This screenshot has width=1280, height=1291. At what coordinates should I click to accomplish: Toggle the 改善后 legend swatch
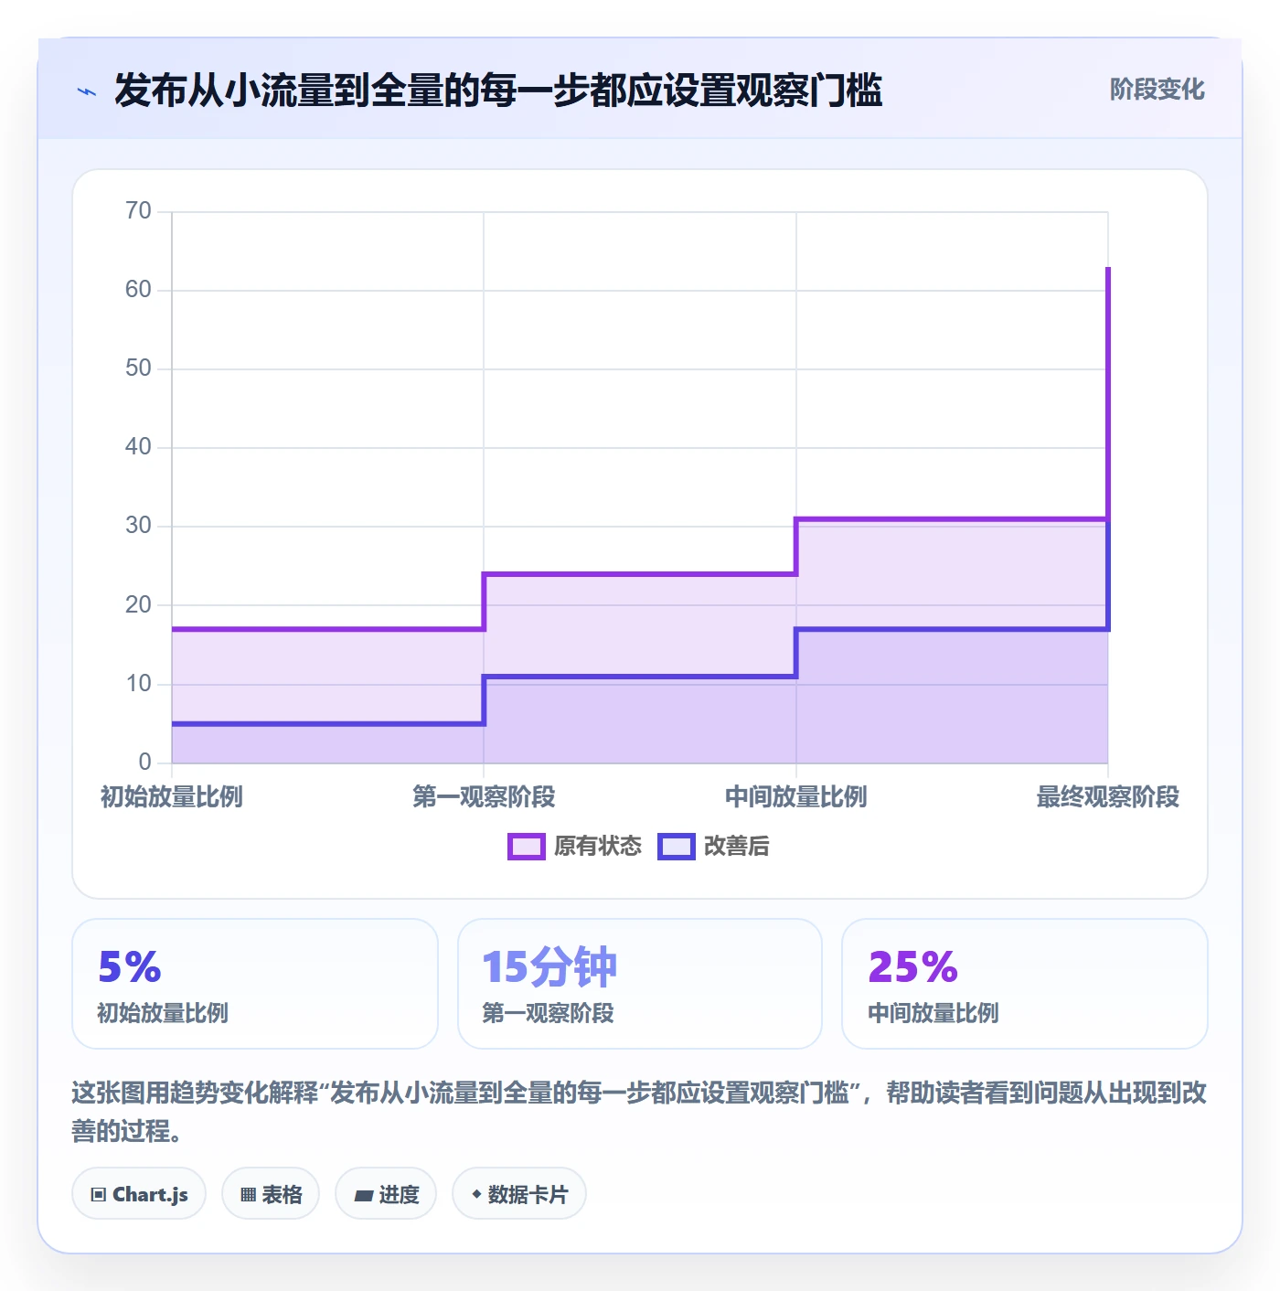point(677,847)
